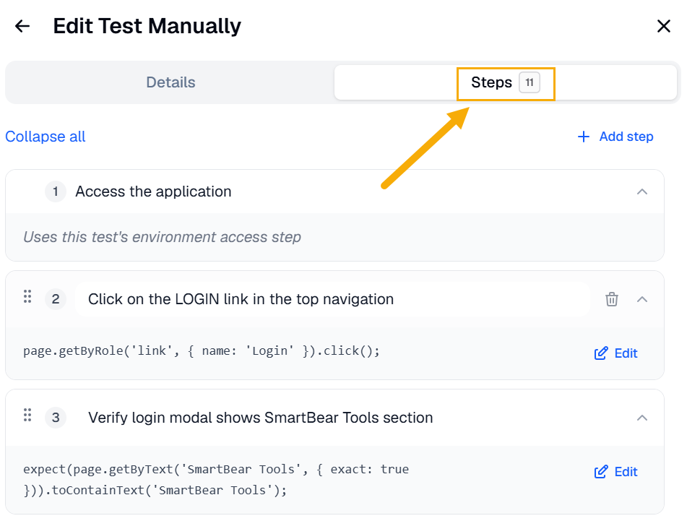The width and height of the screenshot is (687, 521).
Task: Click the Collapse all link
Action: (x=45, y=137)
